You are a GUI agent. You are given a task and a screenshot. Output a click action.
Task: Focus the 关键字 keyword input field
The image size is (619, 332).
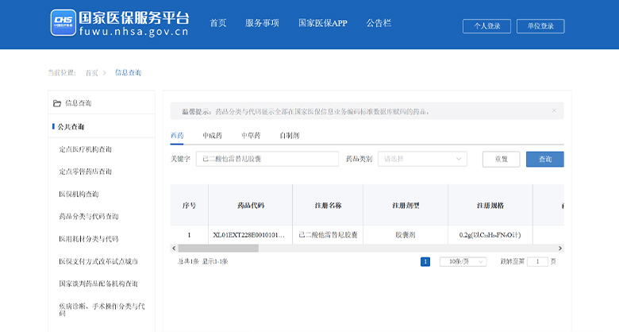pos(267,159)
